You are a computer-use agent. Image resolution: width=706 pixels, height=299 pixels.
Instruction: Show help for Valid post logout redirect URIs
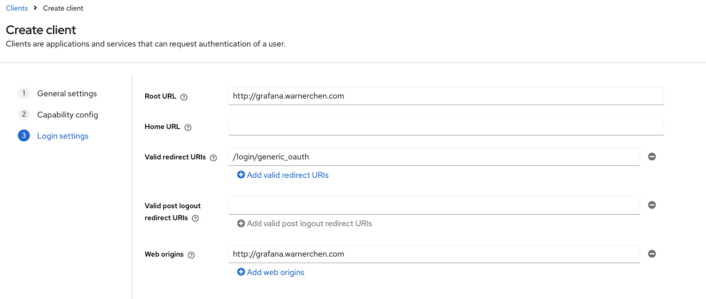(x=195, y=218)
